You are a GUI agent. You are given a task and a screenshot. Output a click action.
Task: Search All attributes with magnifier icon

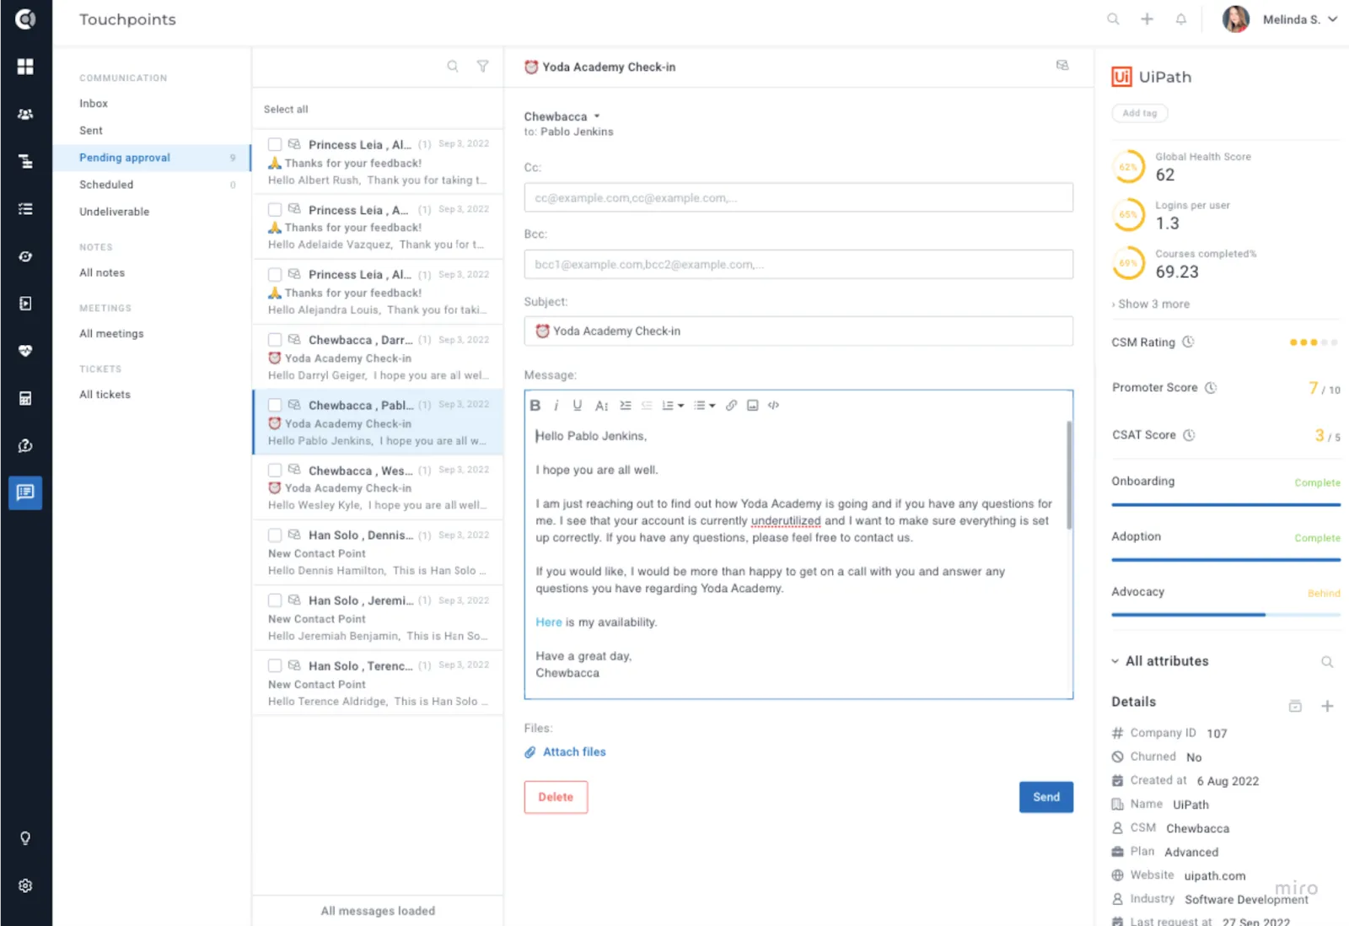[x=1327, y=662]
